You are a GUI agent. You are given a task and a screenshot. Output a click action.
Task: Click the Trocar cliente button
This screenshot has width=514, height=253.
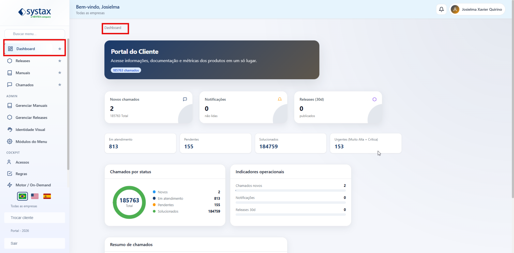pyautogui.click(x=35, y=218)
